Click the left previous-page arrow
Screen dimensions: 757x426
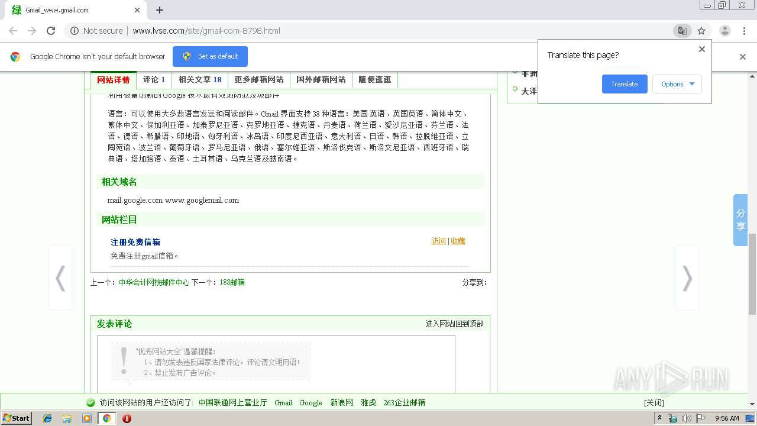point(60,278)
